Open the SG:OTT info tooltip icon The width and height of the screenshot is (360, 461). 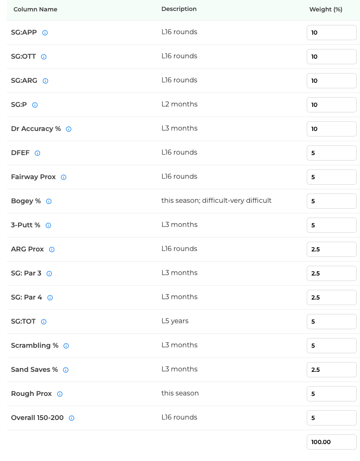point(44,57)
